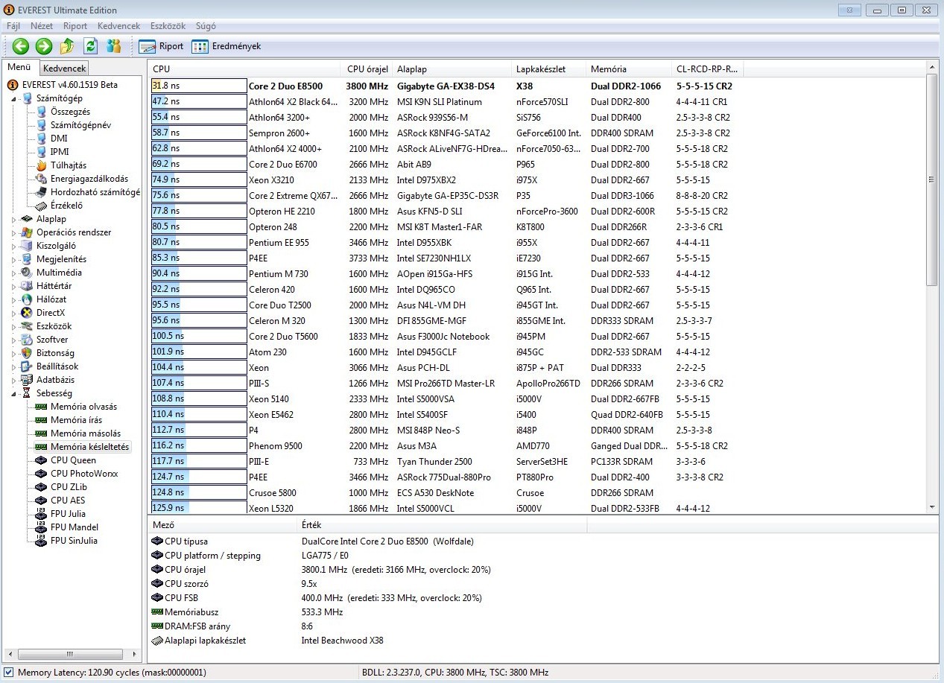This screenshot has width=944, height=683.
Task: Sort by Lapkakészlet column header
Action: pyautogui.click(x=549, y=69)
